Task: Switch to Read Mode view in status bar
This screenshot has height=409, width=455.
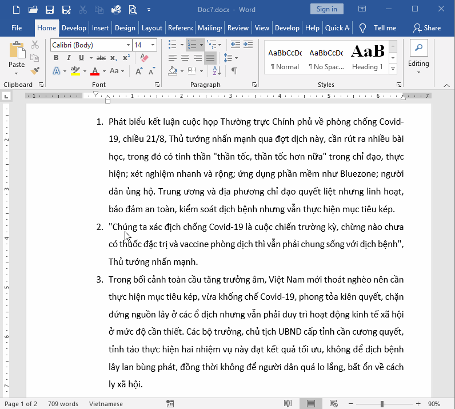Action: pos(288,403)
